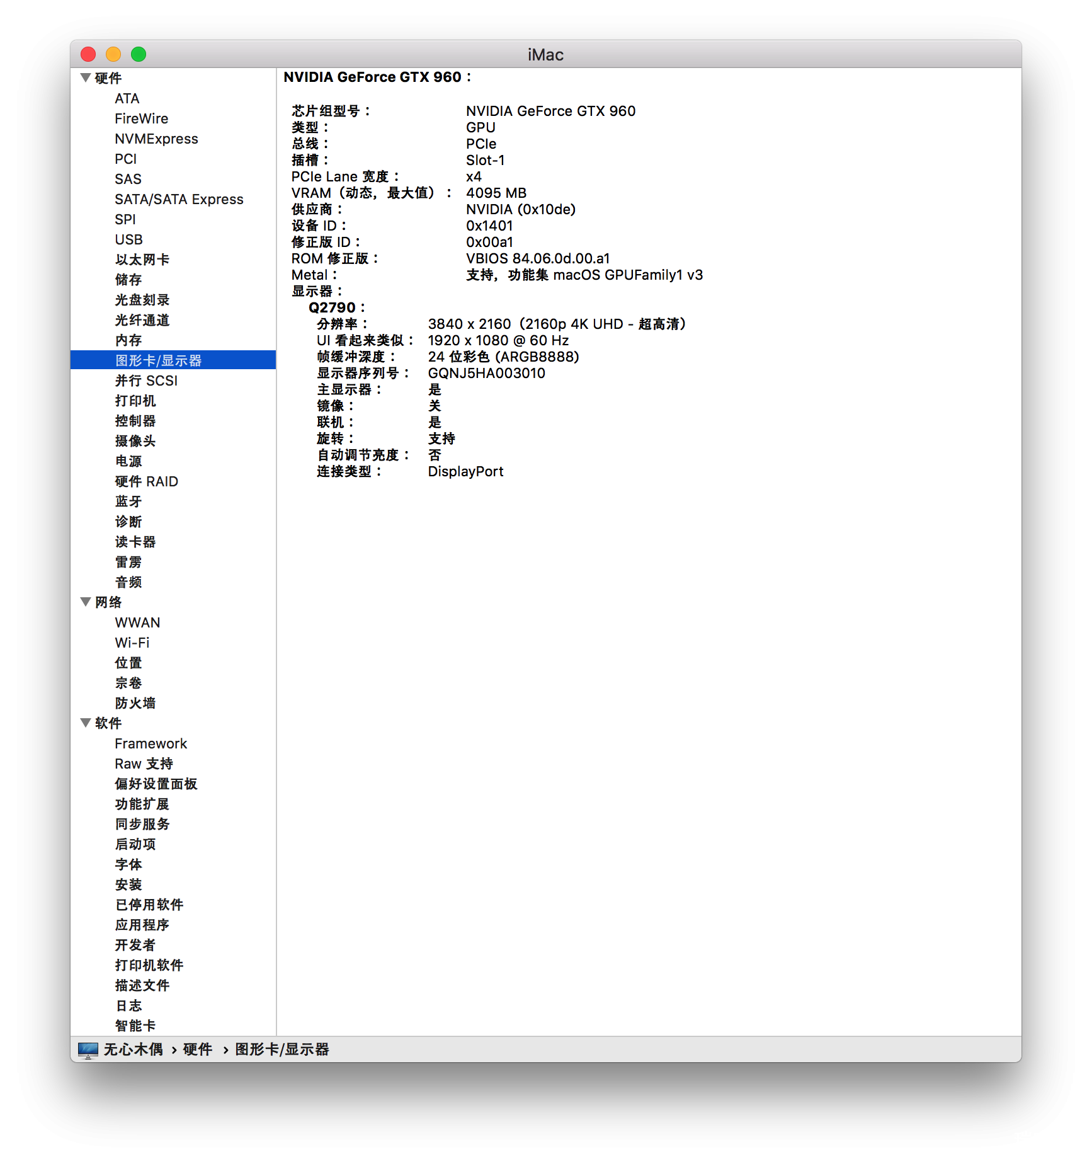
Task: Choose 功能扩展 in the software list
Action: pyautogui.click(x=142, y=804)
